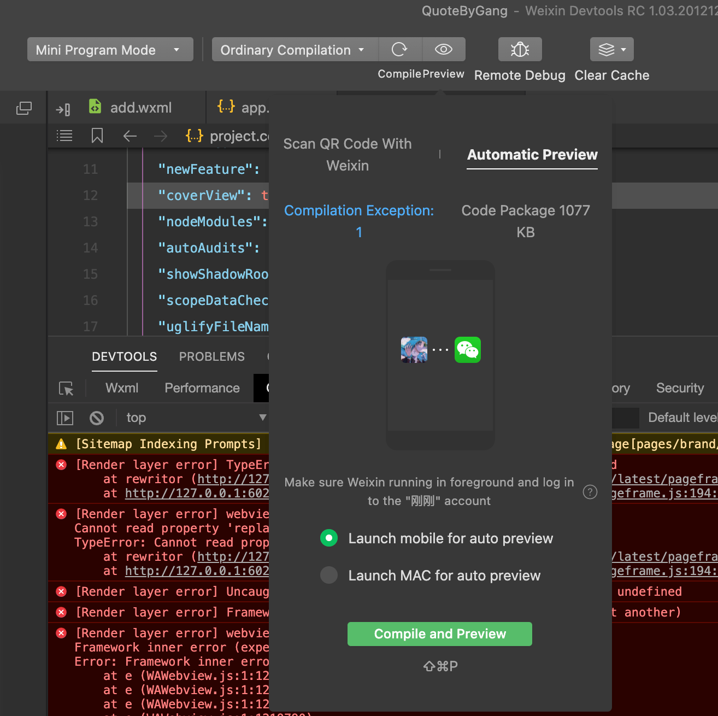Click the Compile and Preview button
The image size is (718, 716).
[440, 634]
